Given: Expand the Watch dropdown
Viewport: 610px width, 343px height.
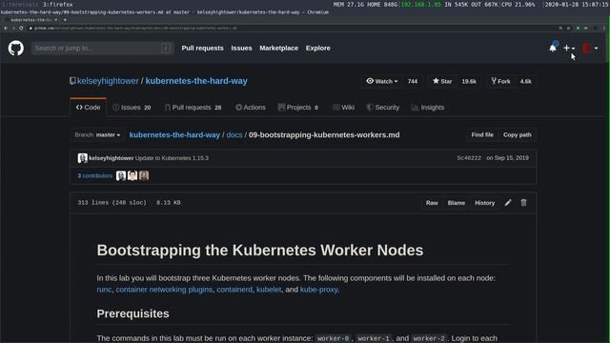Looking at the screenshot, I should click(381, 81).
